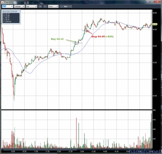This screenshot has width=162, height=154.
Task: Click the Bar chart type button
Action: [x=66, y=6]
